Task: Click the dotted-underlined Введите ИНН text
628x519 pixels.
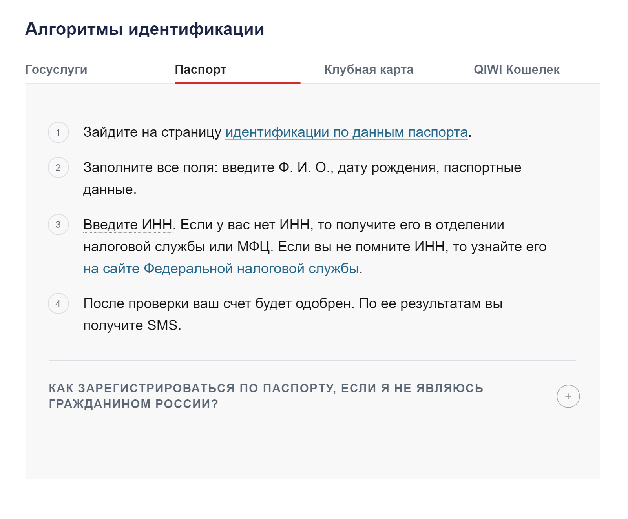Action: (x=128, y=225)
